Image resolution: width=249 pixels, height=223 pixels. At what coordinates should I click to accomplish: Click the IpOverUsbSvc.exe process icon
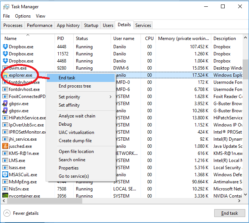pos(5,125)
